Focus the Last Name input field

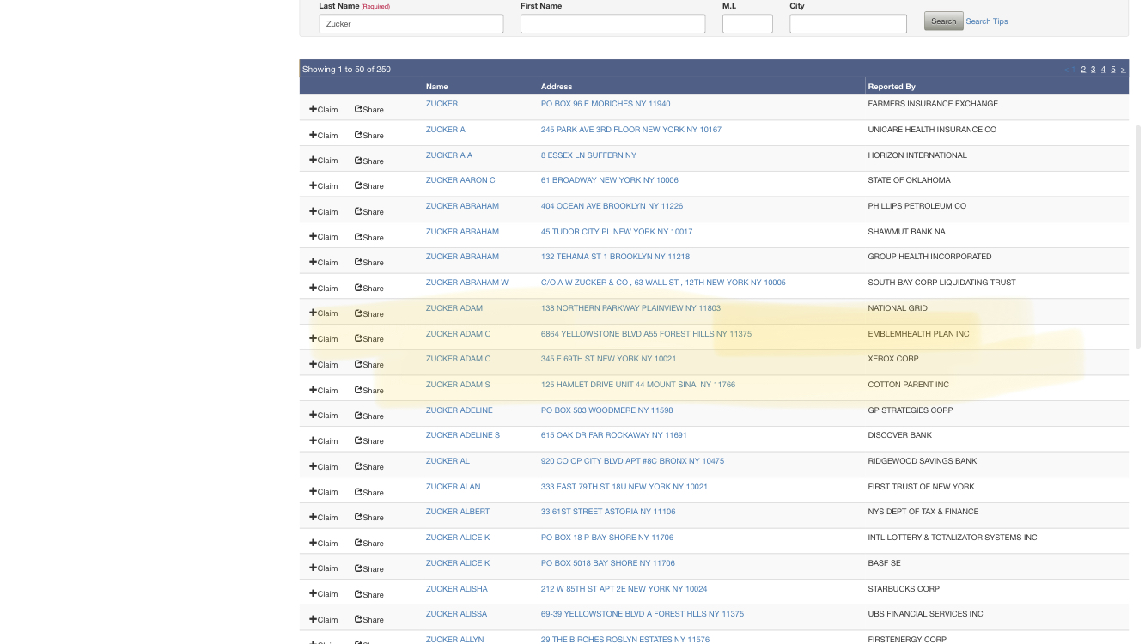click(x=411, y=24)
